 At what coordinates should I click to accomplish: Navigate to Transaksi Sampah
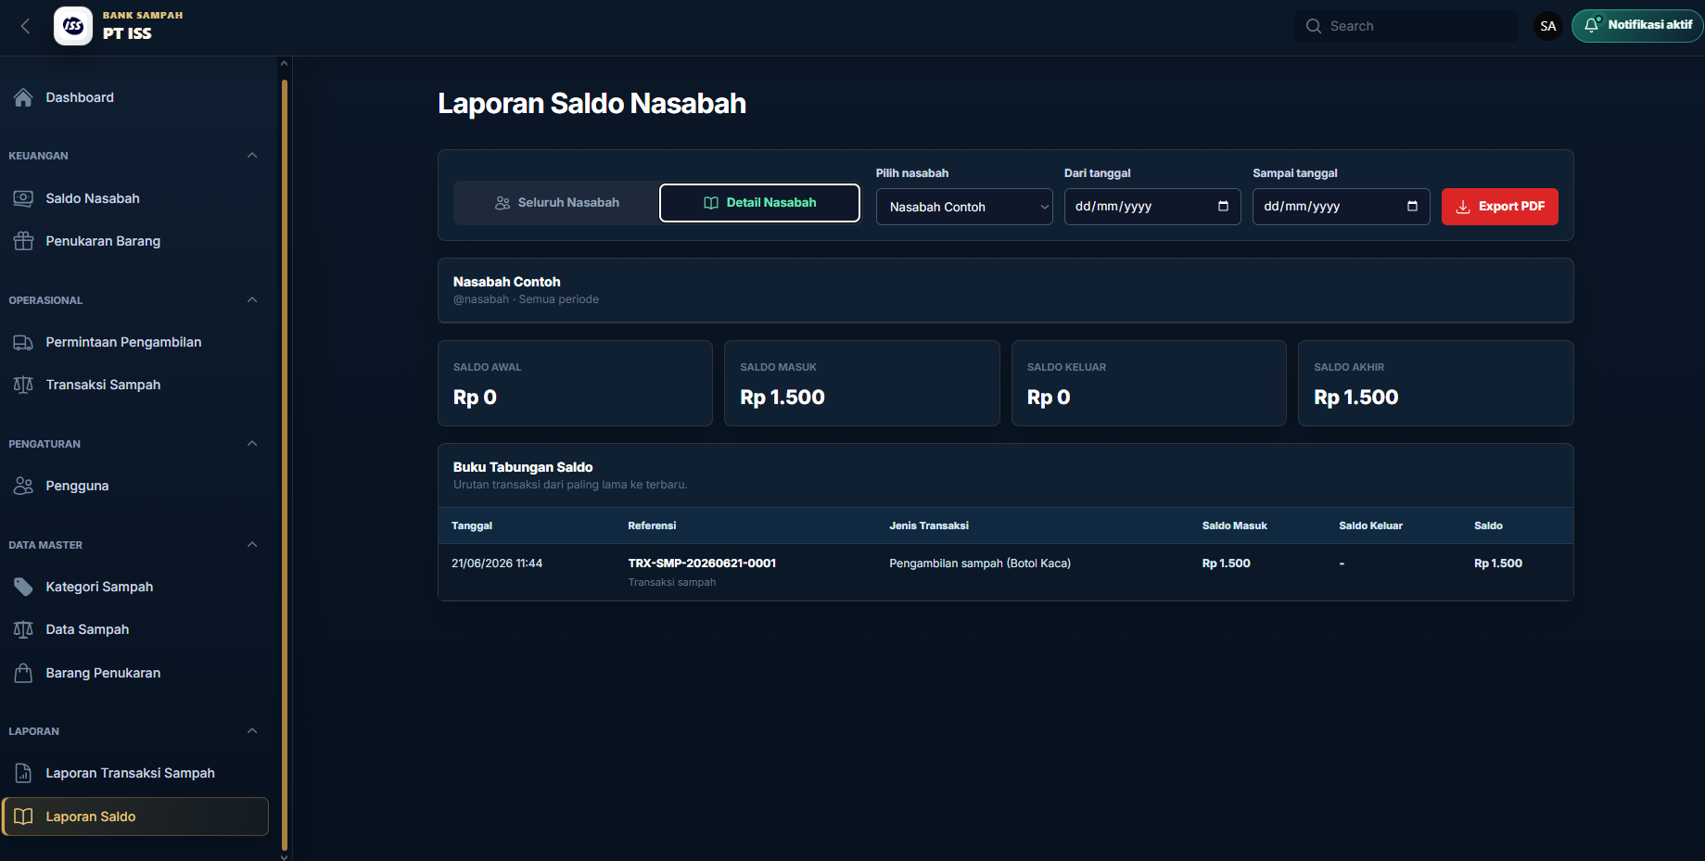(x=135, y=385)
